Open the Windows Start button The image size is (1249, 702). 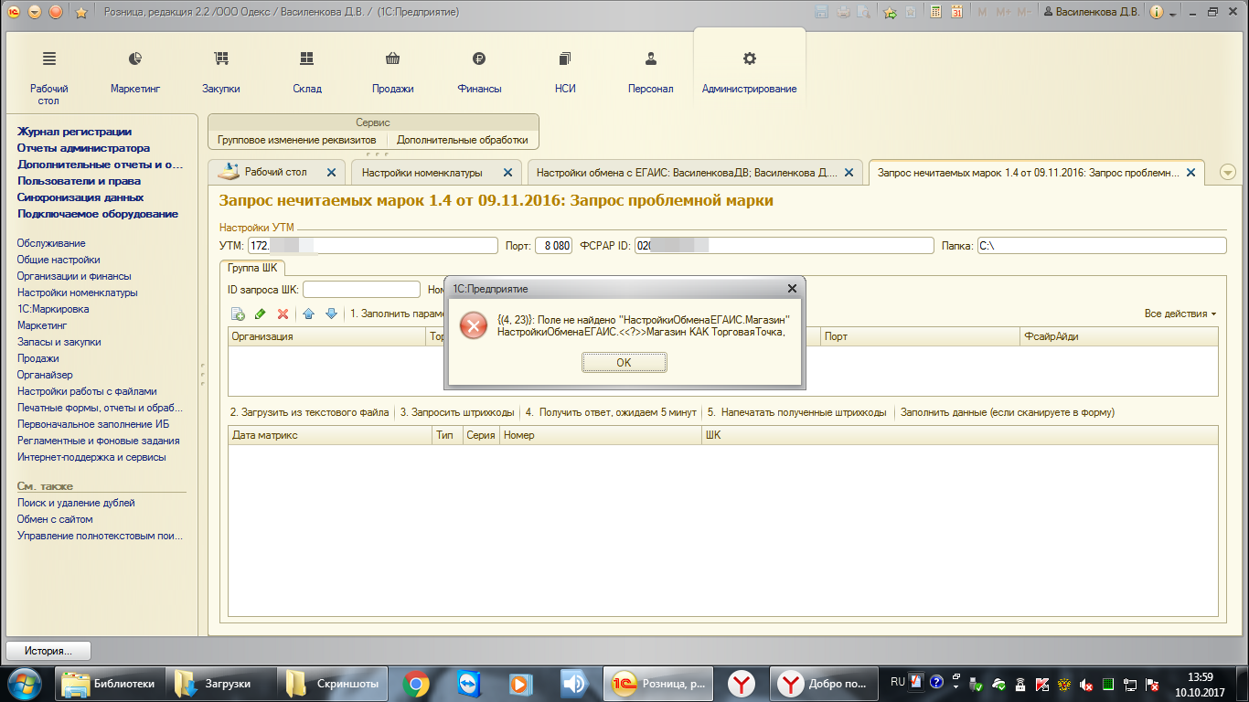pos(26,683)
